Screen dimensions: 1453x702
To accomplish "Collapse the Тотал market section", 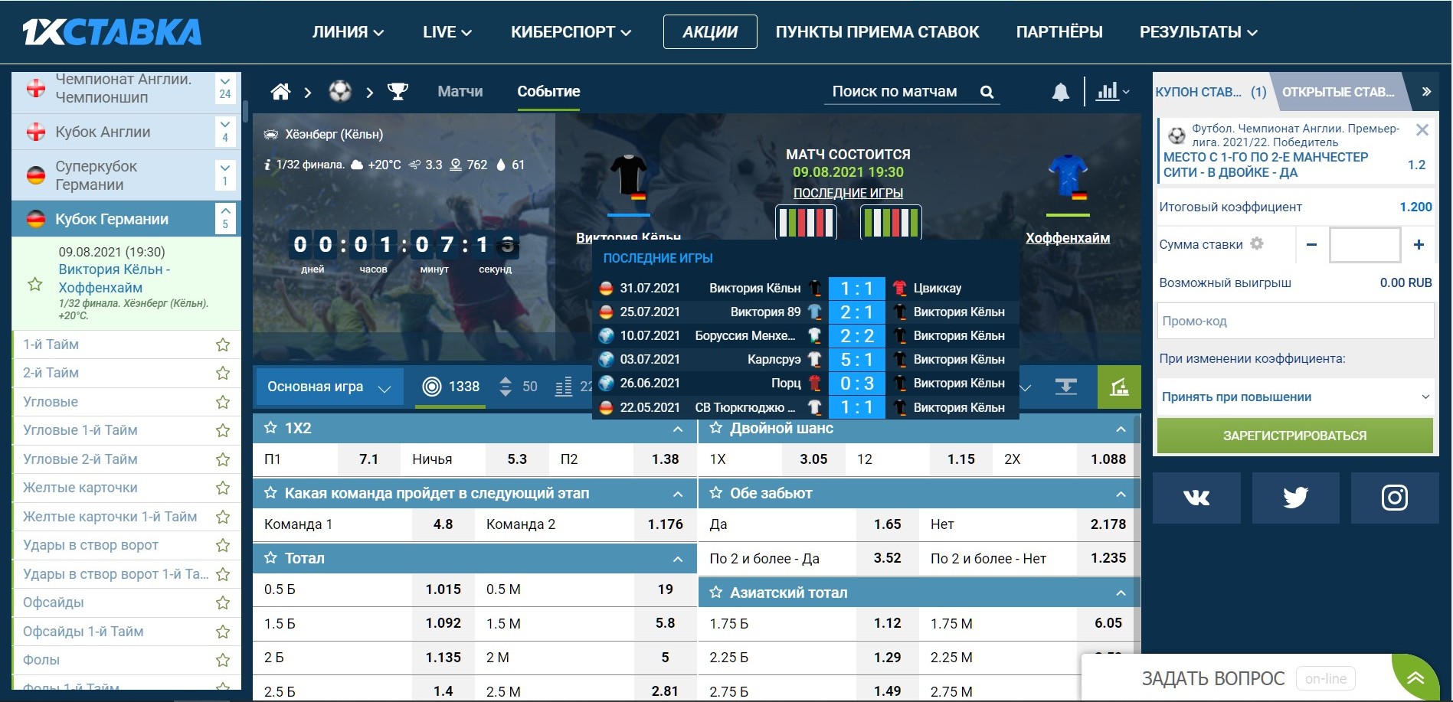I will tap(678, 559).
